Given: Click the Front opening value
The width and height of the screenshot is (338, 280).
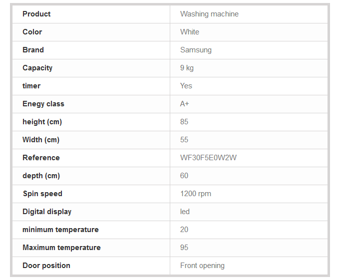Looking at the screenshot, I should 202,266.
